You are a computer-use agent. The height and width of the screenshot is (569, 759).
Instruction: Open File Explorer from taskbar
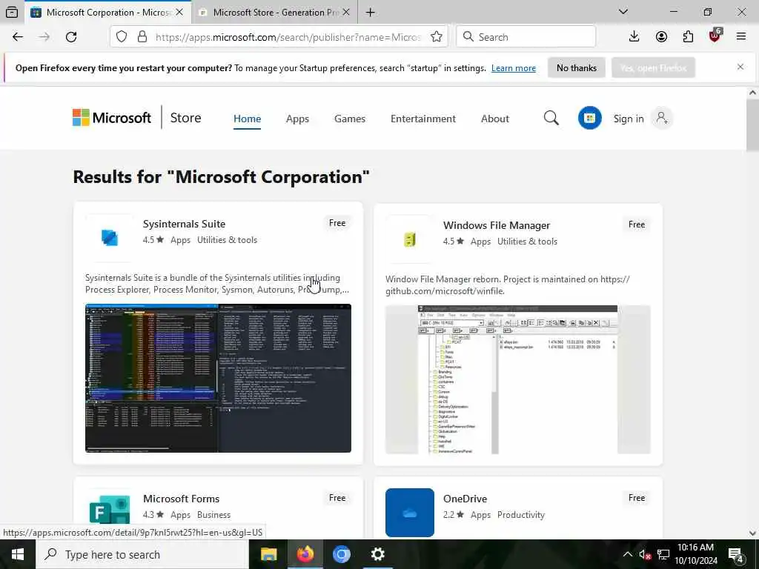click(x=268, y=554)
